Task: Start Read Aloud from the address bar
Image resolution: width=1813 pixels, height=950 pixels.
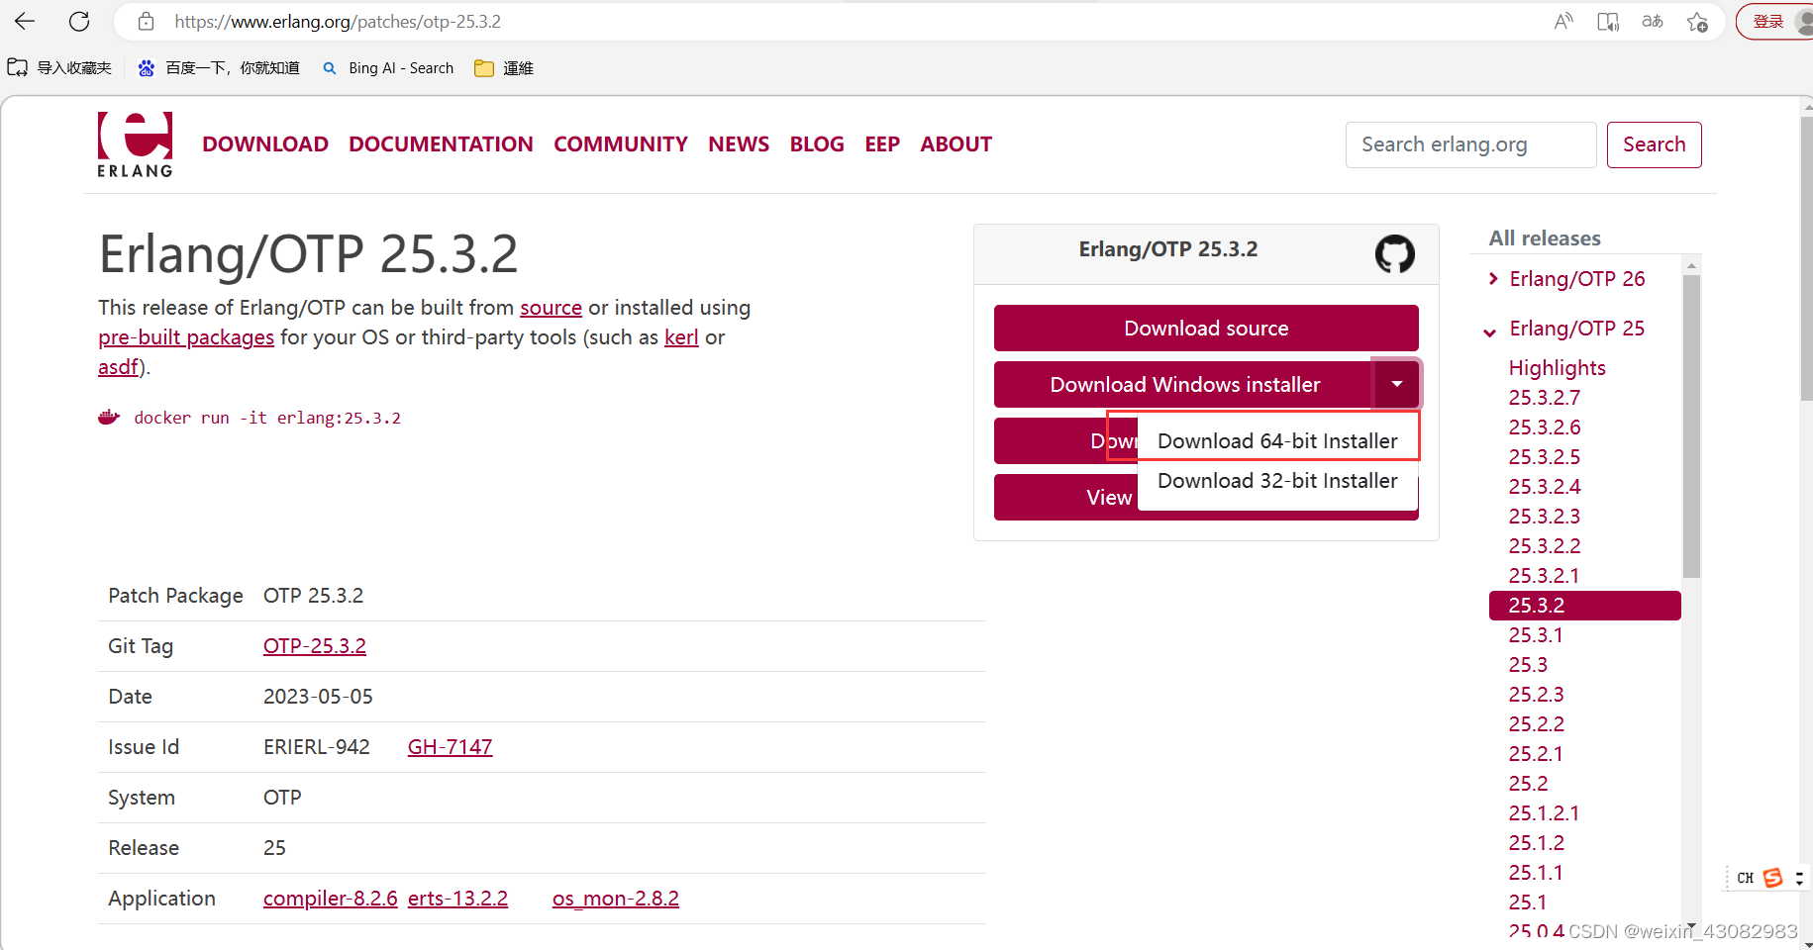Action: 1562,21
